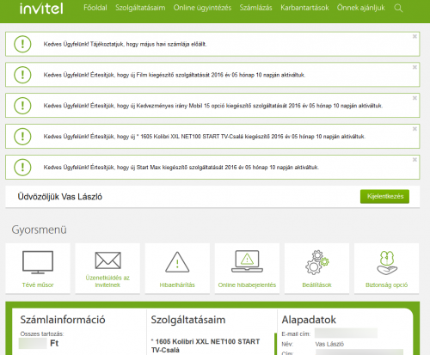Open the Számlázás menu item
This screenshot has width=430, height=355.
coord(255,8)
